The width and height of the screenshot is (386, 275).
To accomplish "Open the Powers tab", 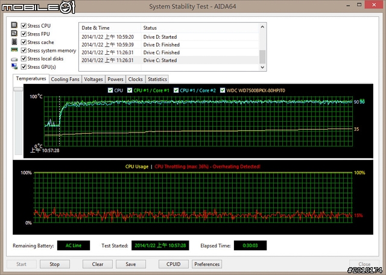I will (x=115, y=79).
